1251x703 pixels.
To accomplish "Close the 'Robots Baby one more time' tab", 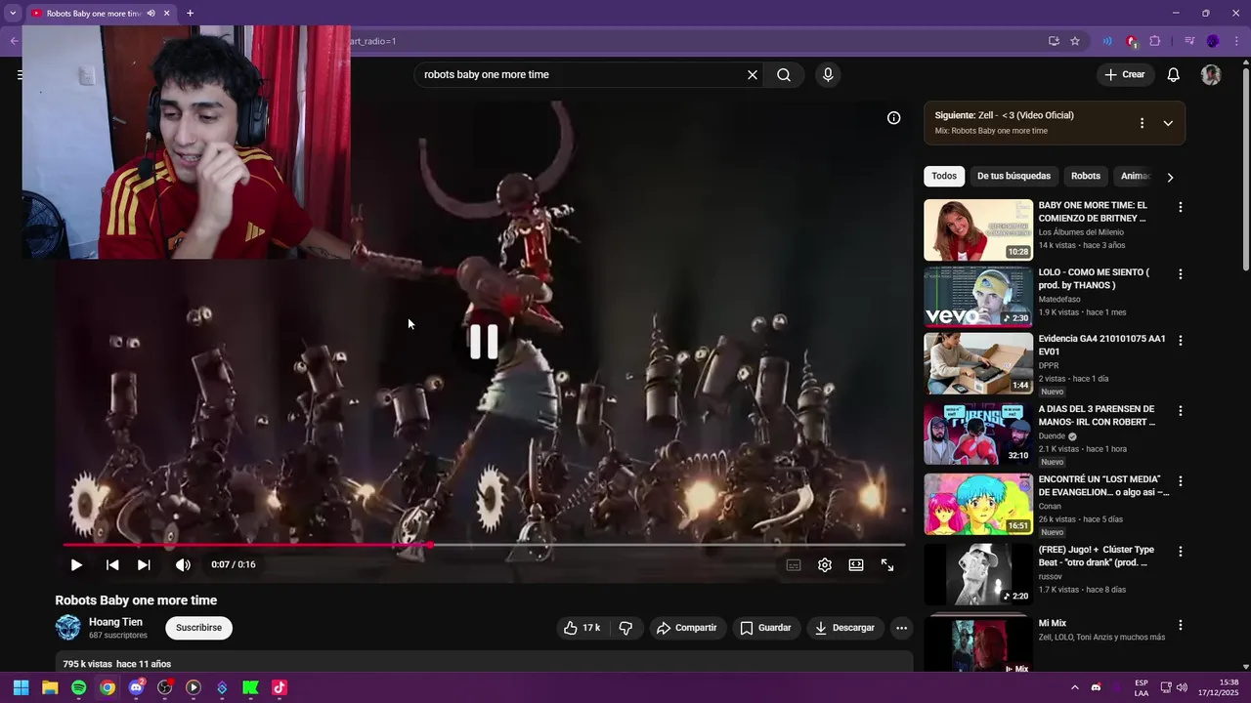I will 167,13.
